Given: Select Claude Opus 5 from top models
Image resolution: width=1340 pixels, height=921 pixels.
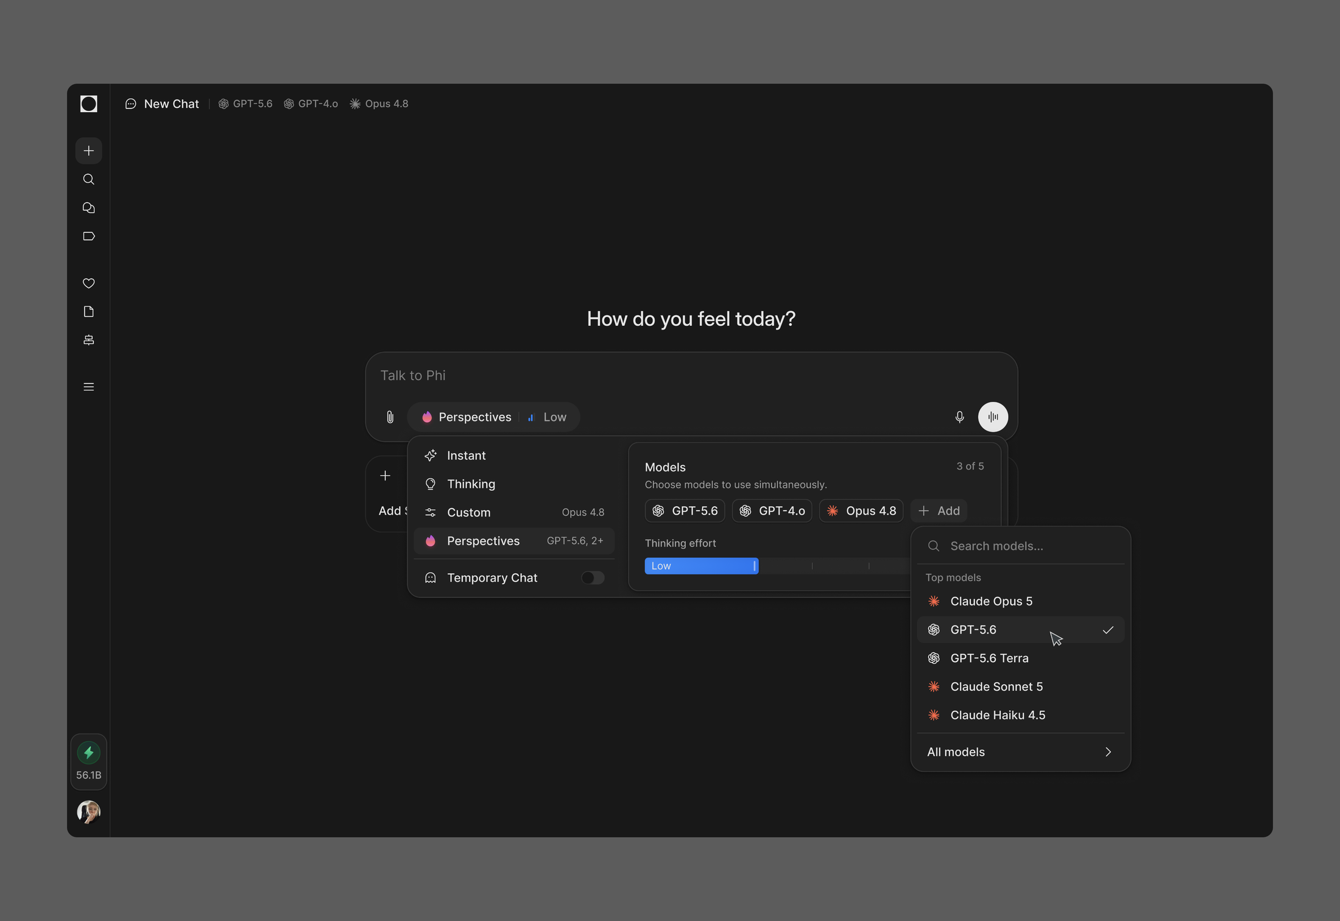Looking at the screenshot, I should 1020,601.
